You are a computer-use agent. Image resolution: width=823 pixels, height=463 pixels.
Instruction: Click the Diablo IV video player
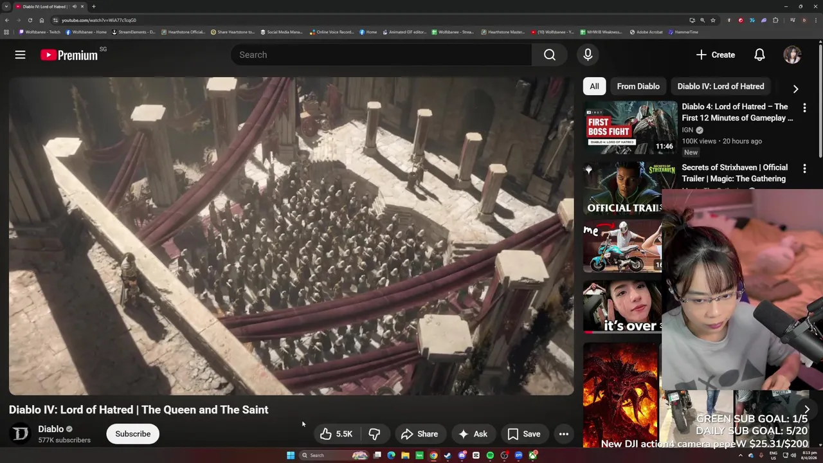(x=291, y=236)
